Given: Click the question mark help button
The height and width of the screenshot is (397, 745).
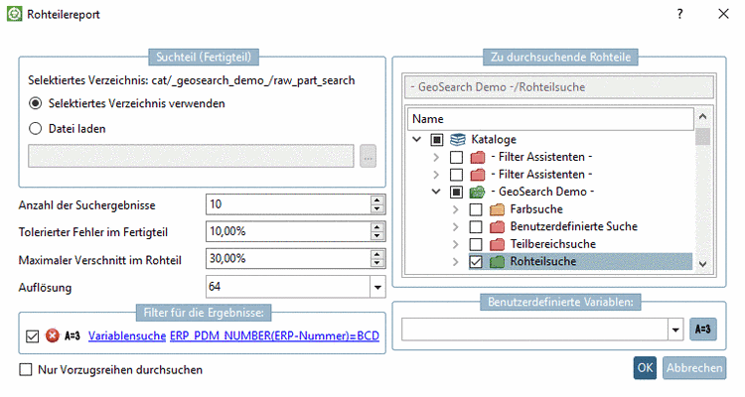Looking at the screenshot, I should (x=679, y=14).
